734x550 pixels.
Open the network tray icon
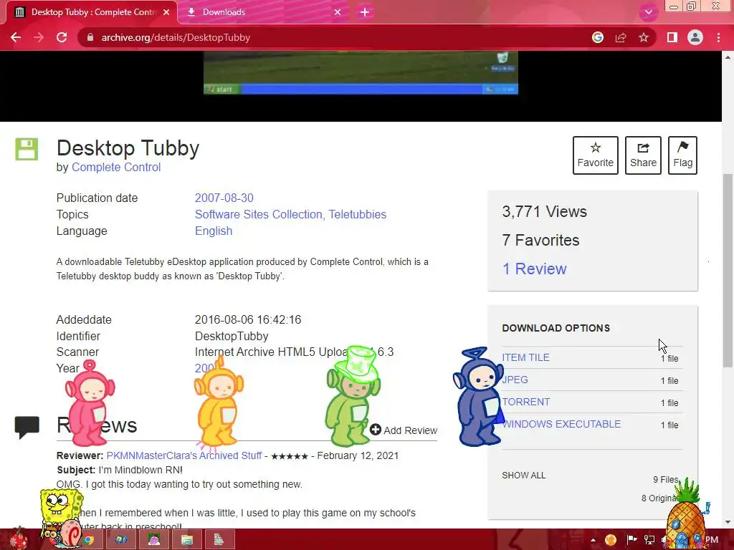[649, 540]
